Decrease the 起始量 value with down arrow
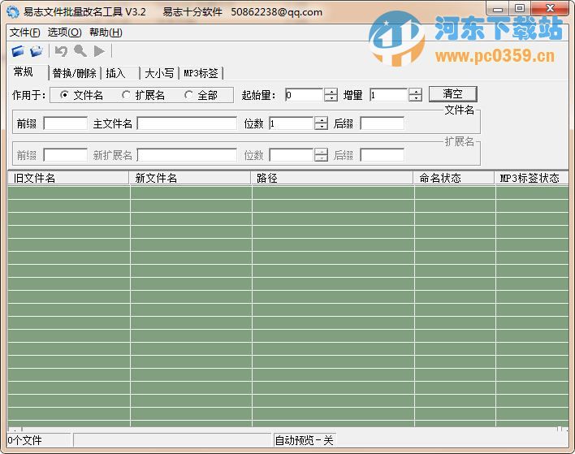 pyautogui.click(x=331, y=98)
